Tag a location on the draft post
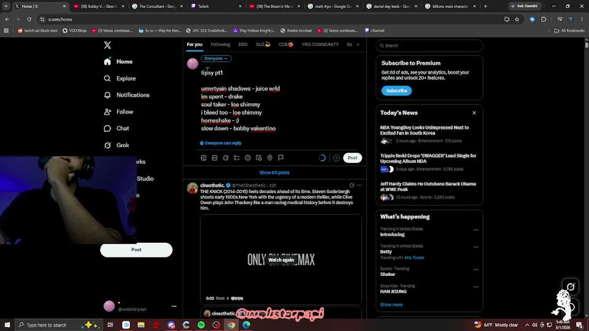589x331 pixels. (x=270, y=158)
